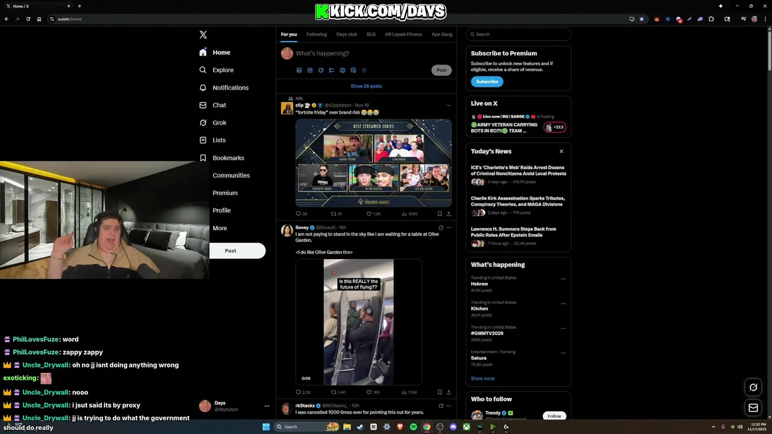Image resolution: width=772 pixels, height=434 pixels.
Task: Reply to the clip 'fortnite friday' post
Action: tap(298, 213)
